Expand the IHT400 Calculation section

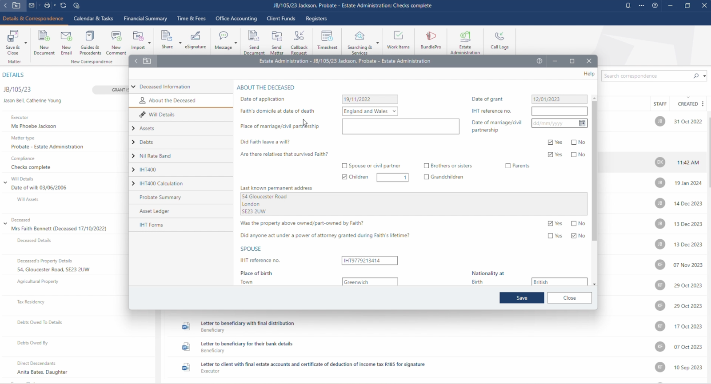tap(133, 183)
